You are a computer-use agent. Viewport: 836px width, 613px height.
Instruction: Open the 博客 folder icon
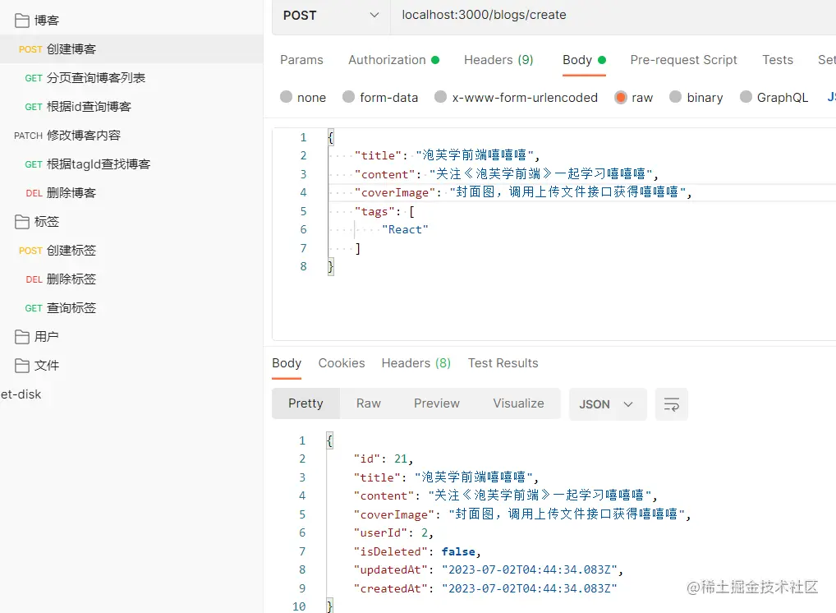pyautogui.click(x=22, y=21)
